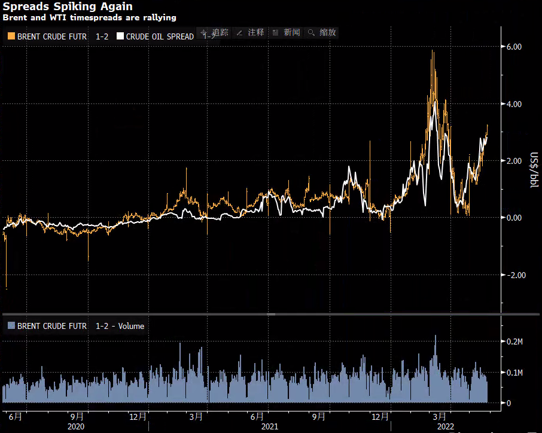The image size is (542, 433).
Task: Select the CRUDE OIL SPREAD legend label
Action: point(160,36)
